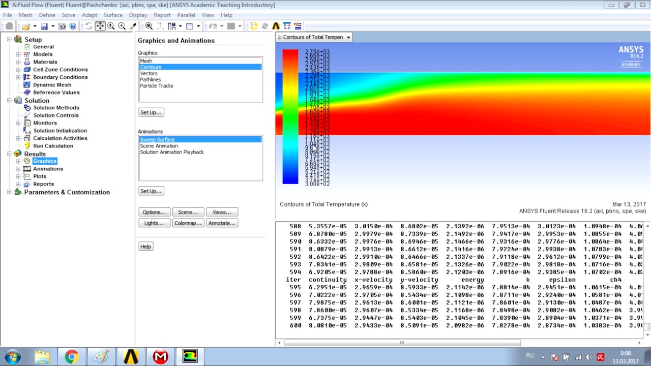Open the Solve menu
The width and height of the screenshot is (651, 366).
(x=68, y=15)
